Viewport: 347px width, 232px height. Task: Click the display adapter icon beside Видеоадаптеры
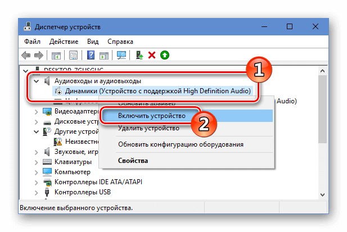click(x=47, y=111)
